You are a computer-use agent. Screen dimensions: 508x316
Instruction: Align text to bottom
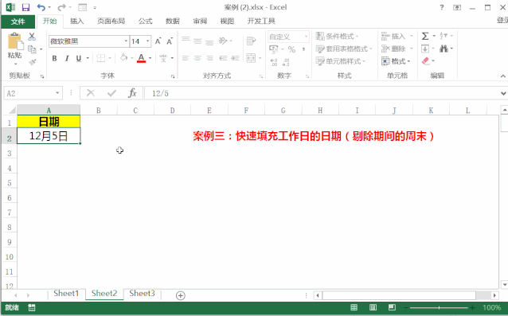click(209, 41)
